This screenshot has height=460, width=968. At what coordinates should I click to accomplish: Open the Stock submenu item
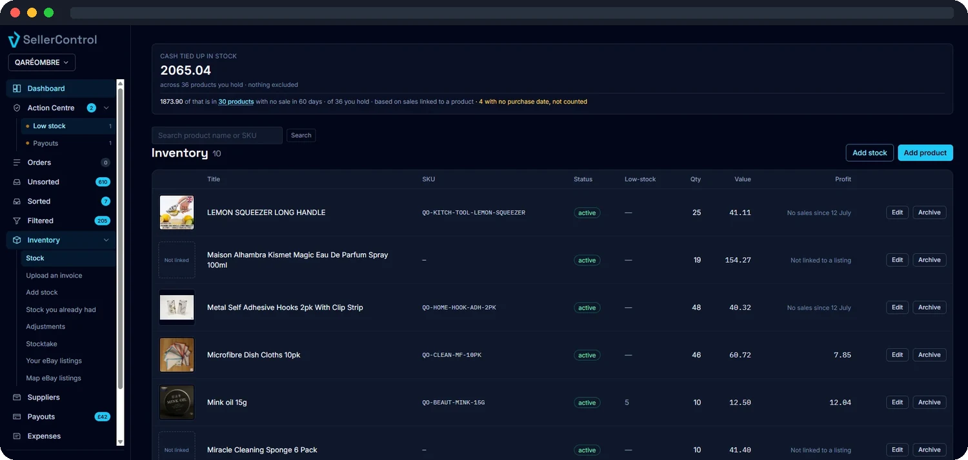tap(68, 258)
